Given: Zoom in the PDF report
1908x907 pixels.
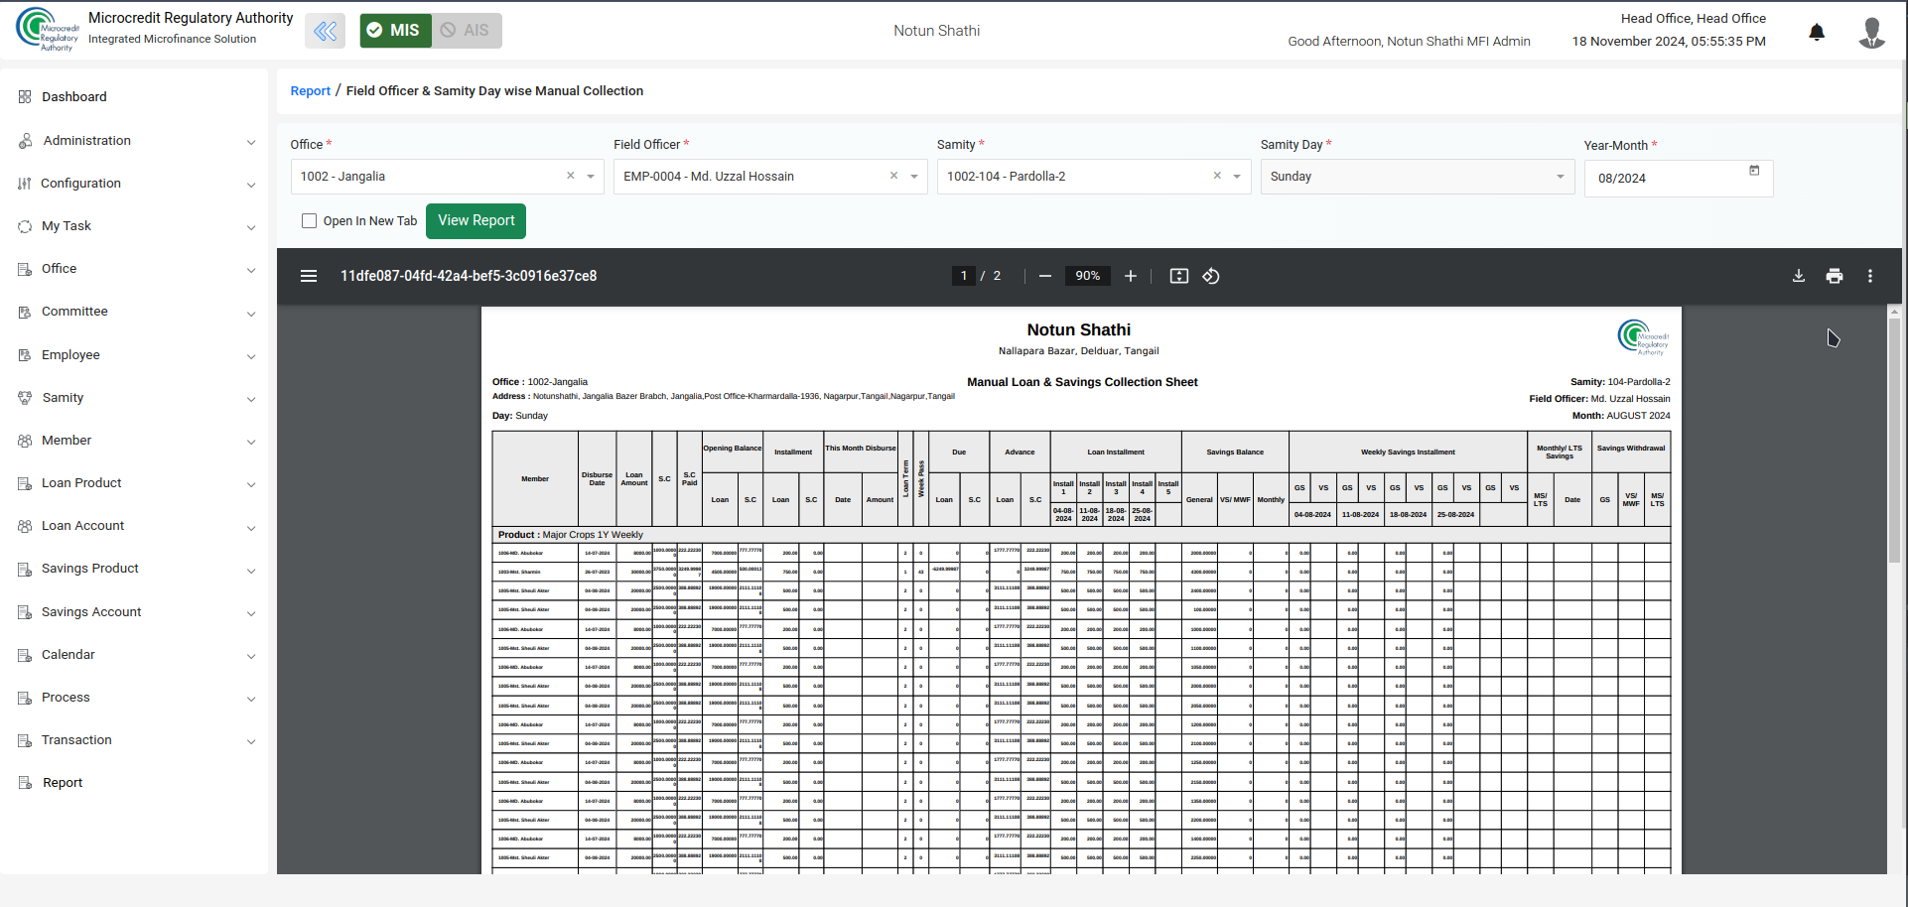Looking at the screenshot, I should click(1130, 276).
